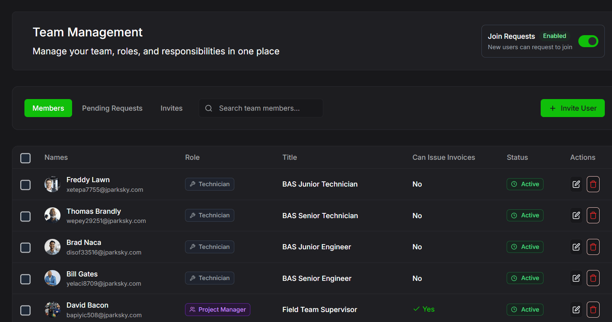Viewport: 612px width, 322px height.
Task: Click the delete icon for Freddy Lawn
Action: pos(593,184)
